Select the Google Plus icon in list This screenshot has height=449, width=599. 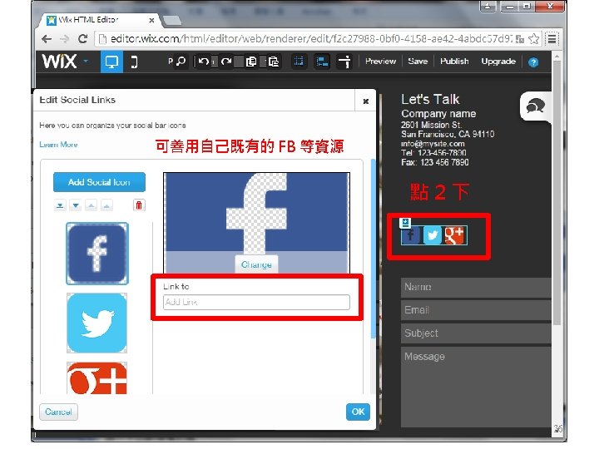pos(97,378)
